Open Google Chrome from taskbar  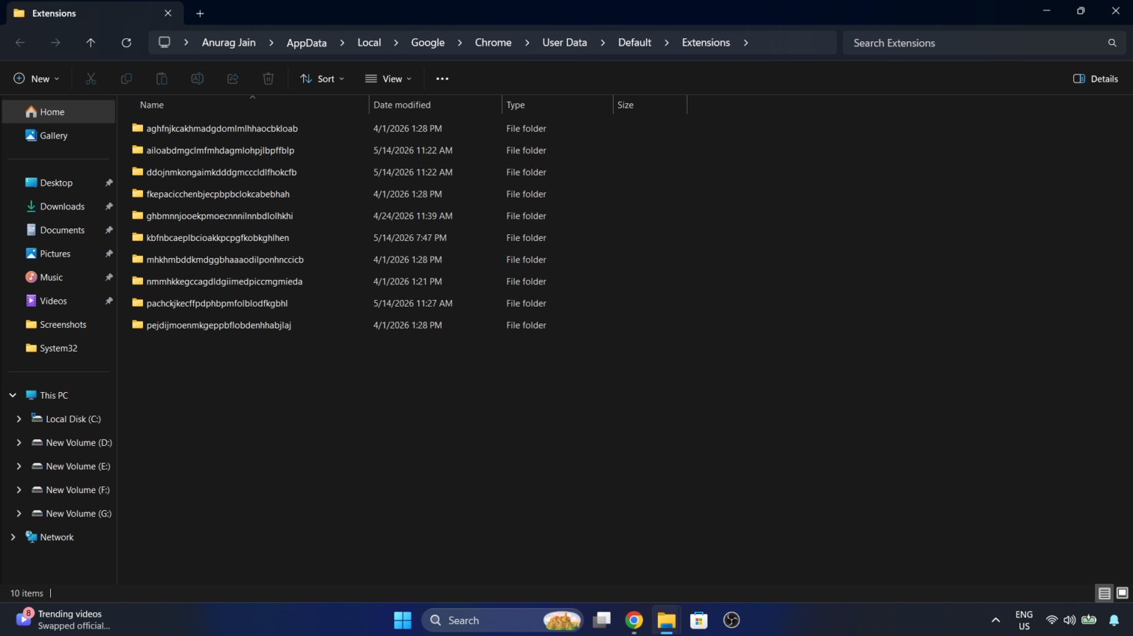click(634, 621)
